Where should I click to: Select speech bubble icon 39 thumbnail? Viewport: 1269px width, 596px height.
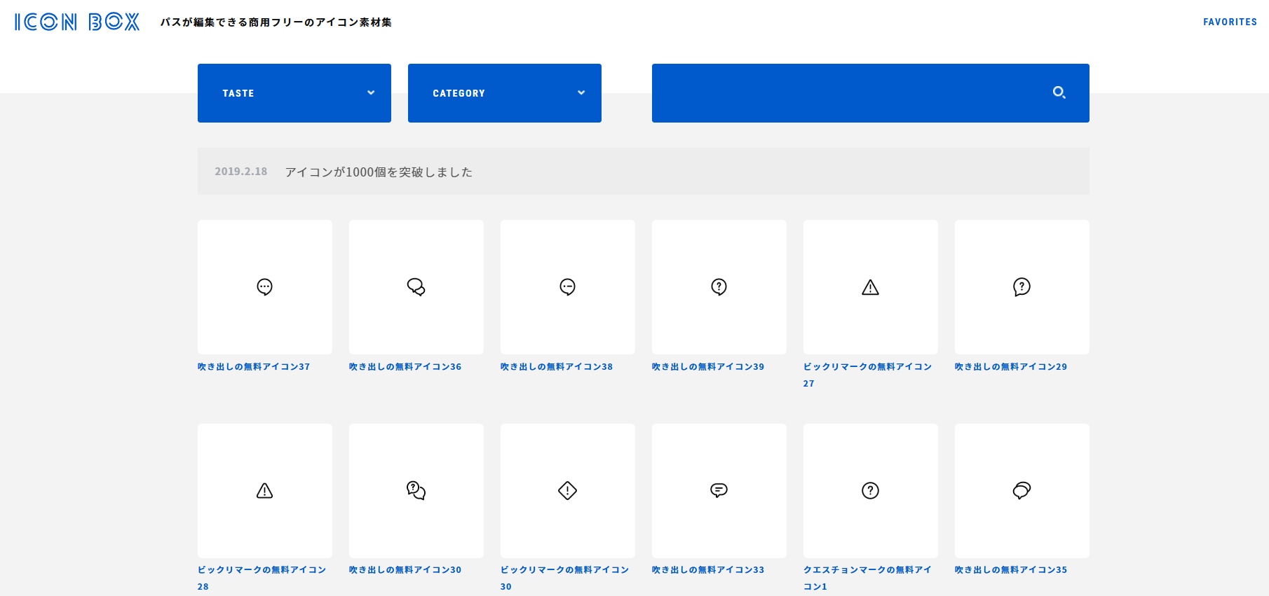[719, 287]
